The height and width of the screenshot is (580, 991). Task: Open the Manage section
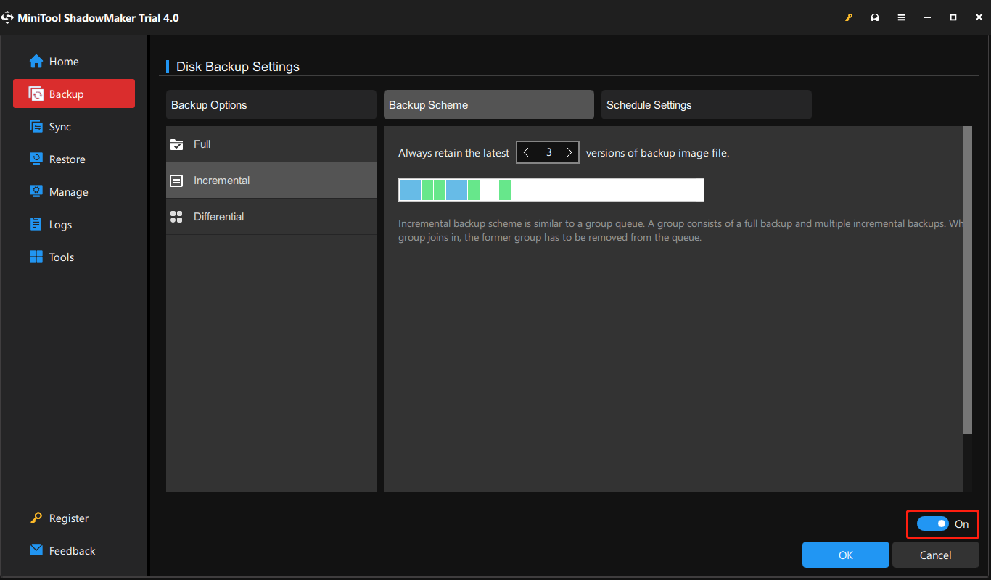coord(67,191)
